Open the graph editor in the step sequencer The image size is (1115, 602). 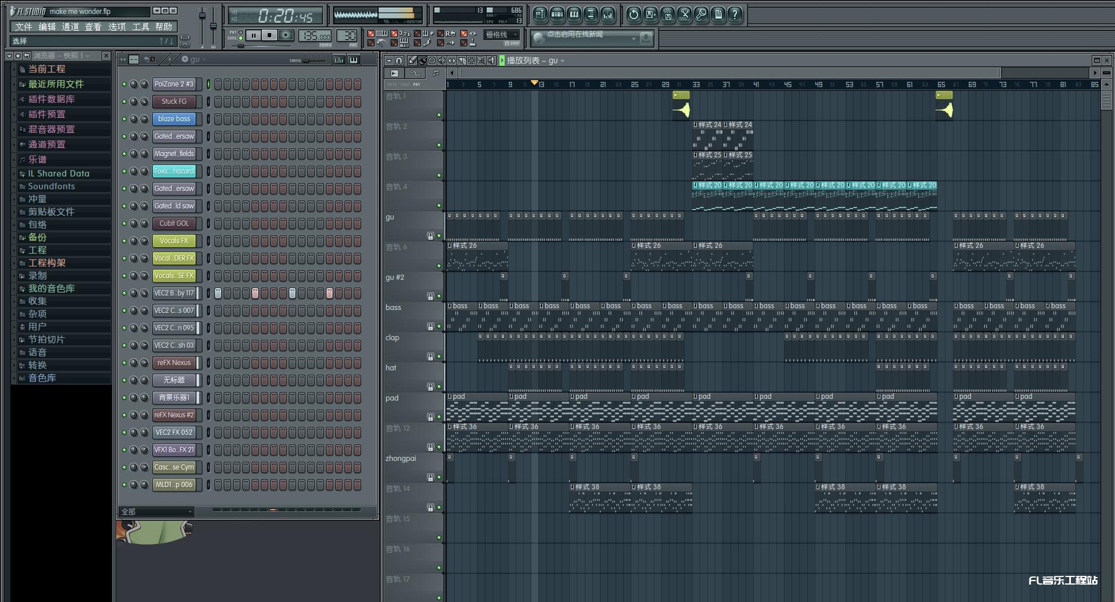point(339,60)
